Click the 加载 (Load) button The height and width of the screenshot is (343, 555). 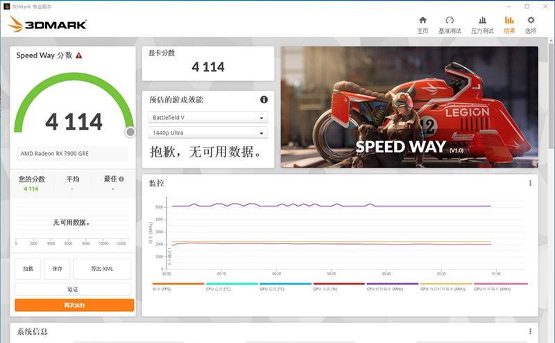(28, 269)
